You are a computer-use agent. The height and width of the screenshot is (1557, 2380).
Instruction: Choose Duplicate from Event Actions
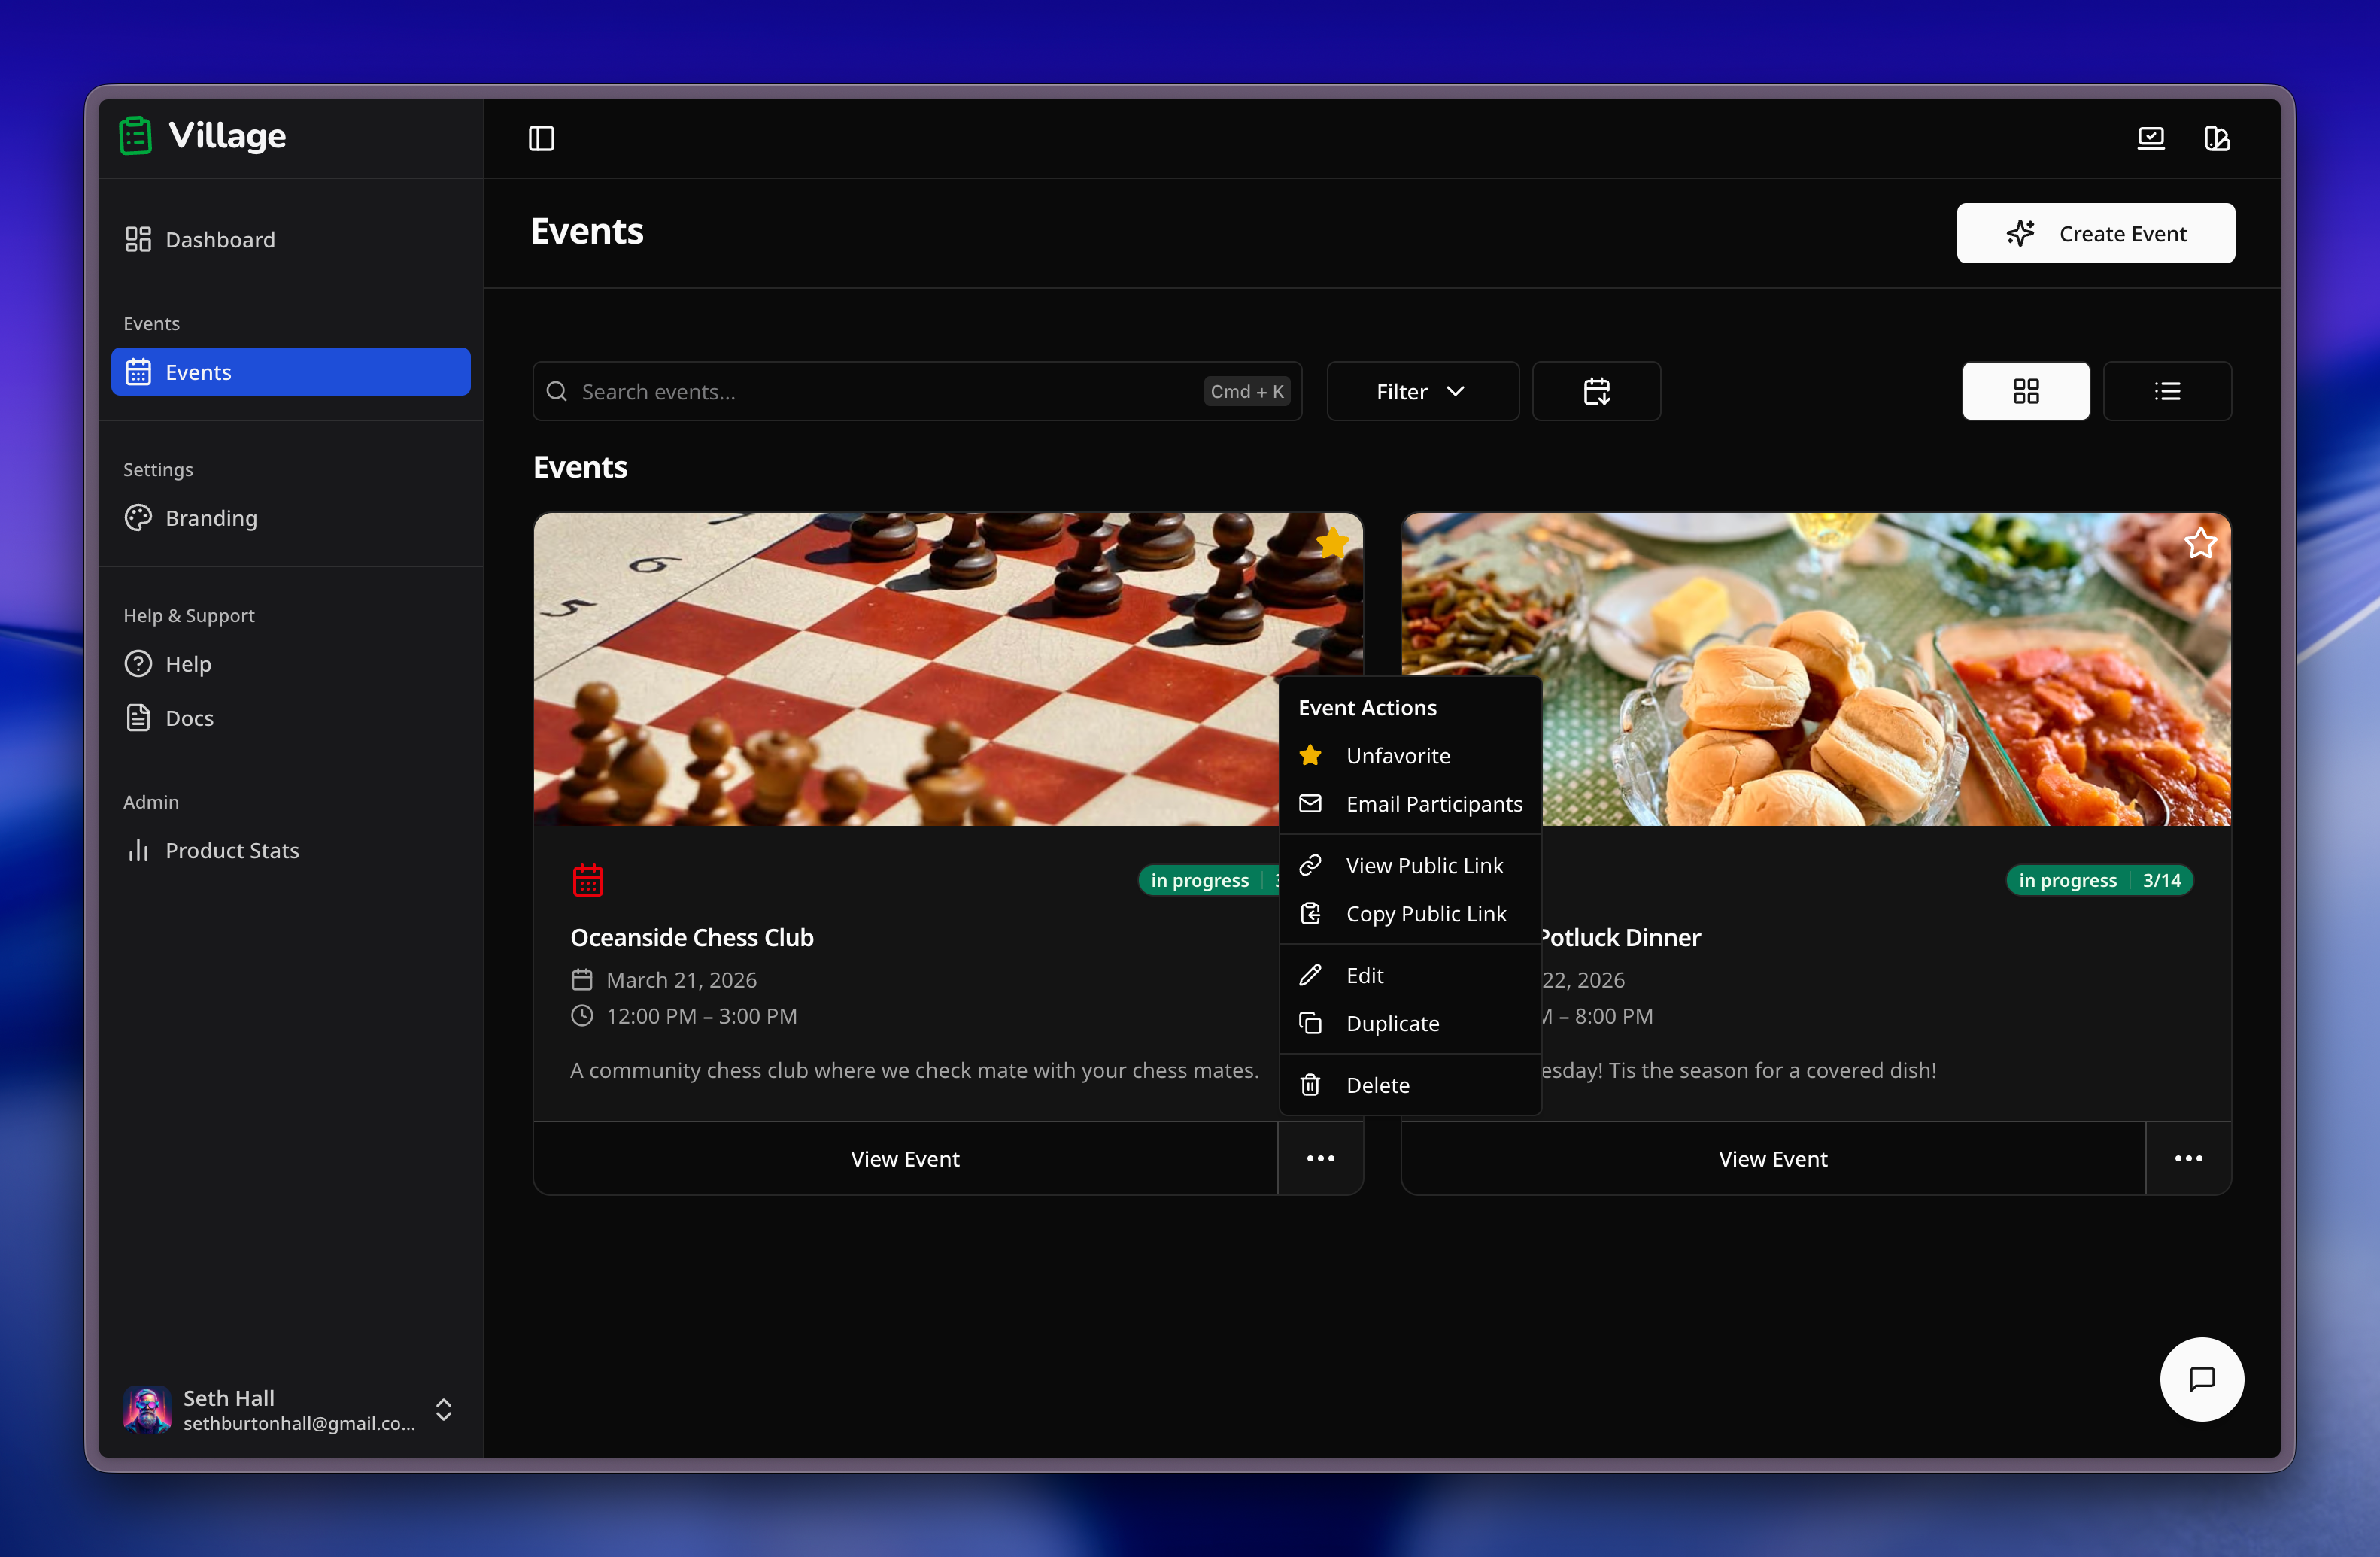(1392, 1023)
